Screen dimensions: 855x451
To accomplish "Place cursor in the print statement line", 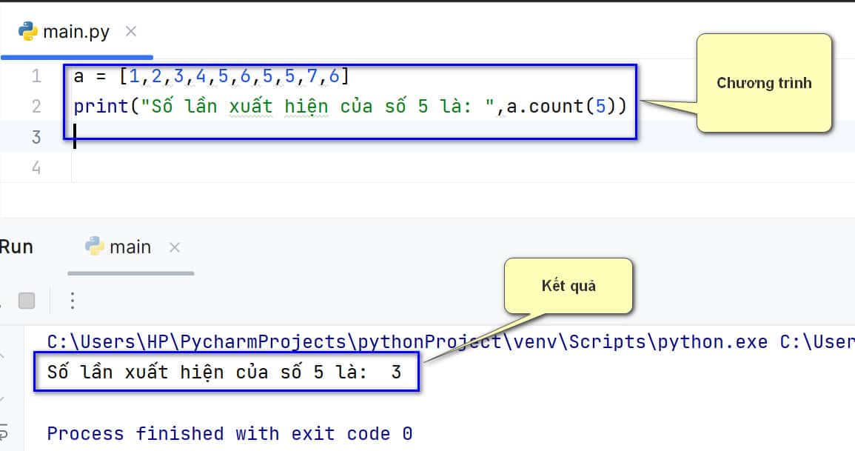I will [350, 107].
